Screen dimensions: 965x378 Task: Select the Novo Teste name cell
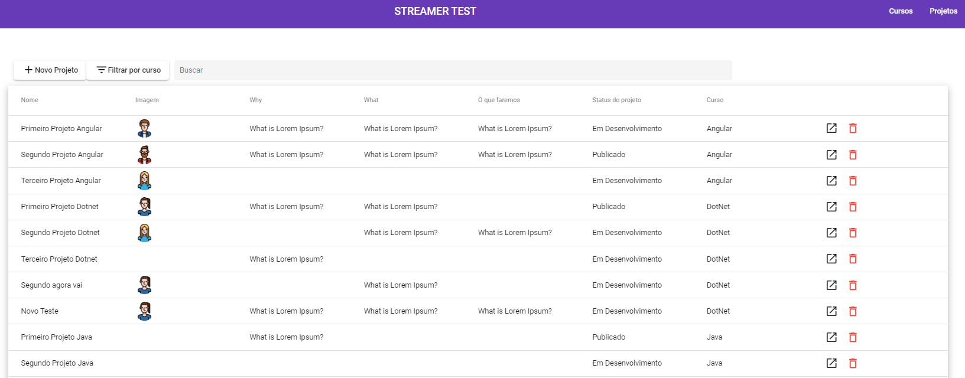[40, 311]
